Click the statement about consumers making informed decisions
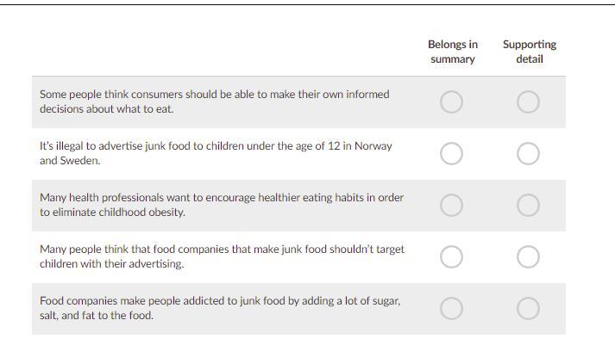The width and height of the screenshot is (615, 345). (x=214, y=102)
